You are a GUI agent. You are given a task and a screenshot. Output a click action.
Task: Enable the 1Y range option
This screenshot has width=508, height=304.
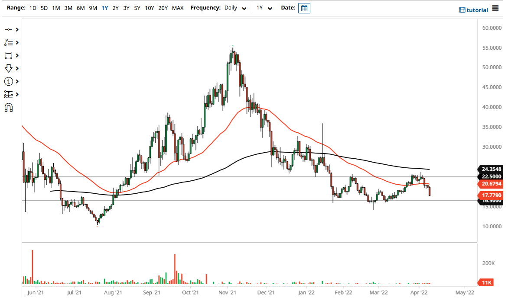tap(104, 8)
